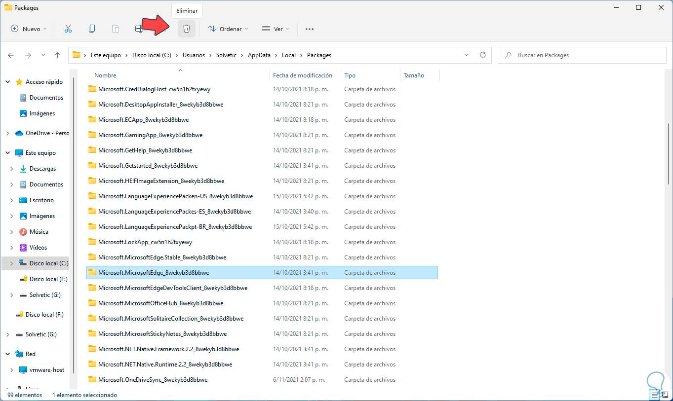The width and height of the screenshot is (673, 401).
Task: Click Solvetic in the address breadcrumb
Action: coord(226,55)
